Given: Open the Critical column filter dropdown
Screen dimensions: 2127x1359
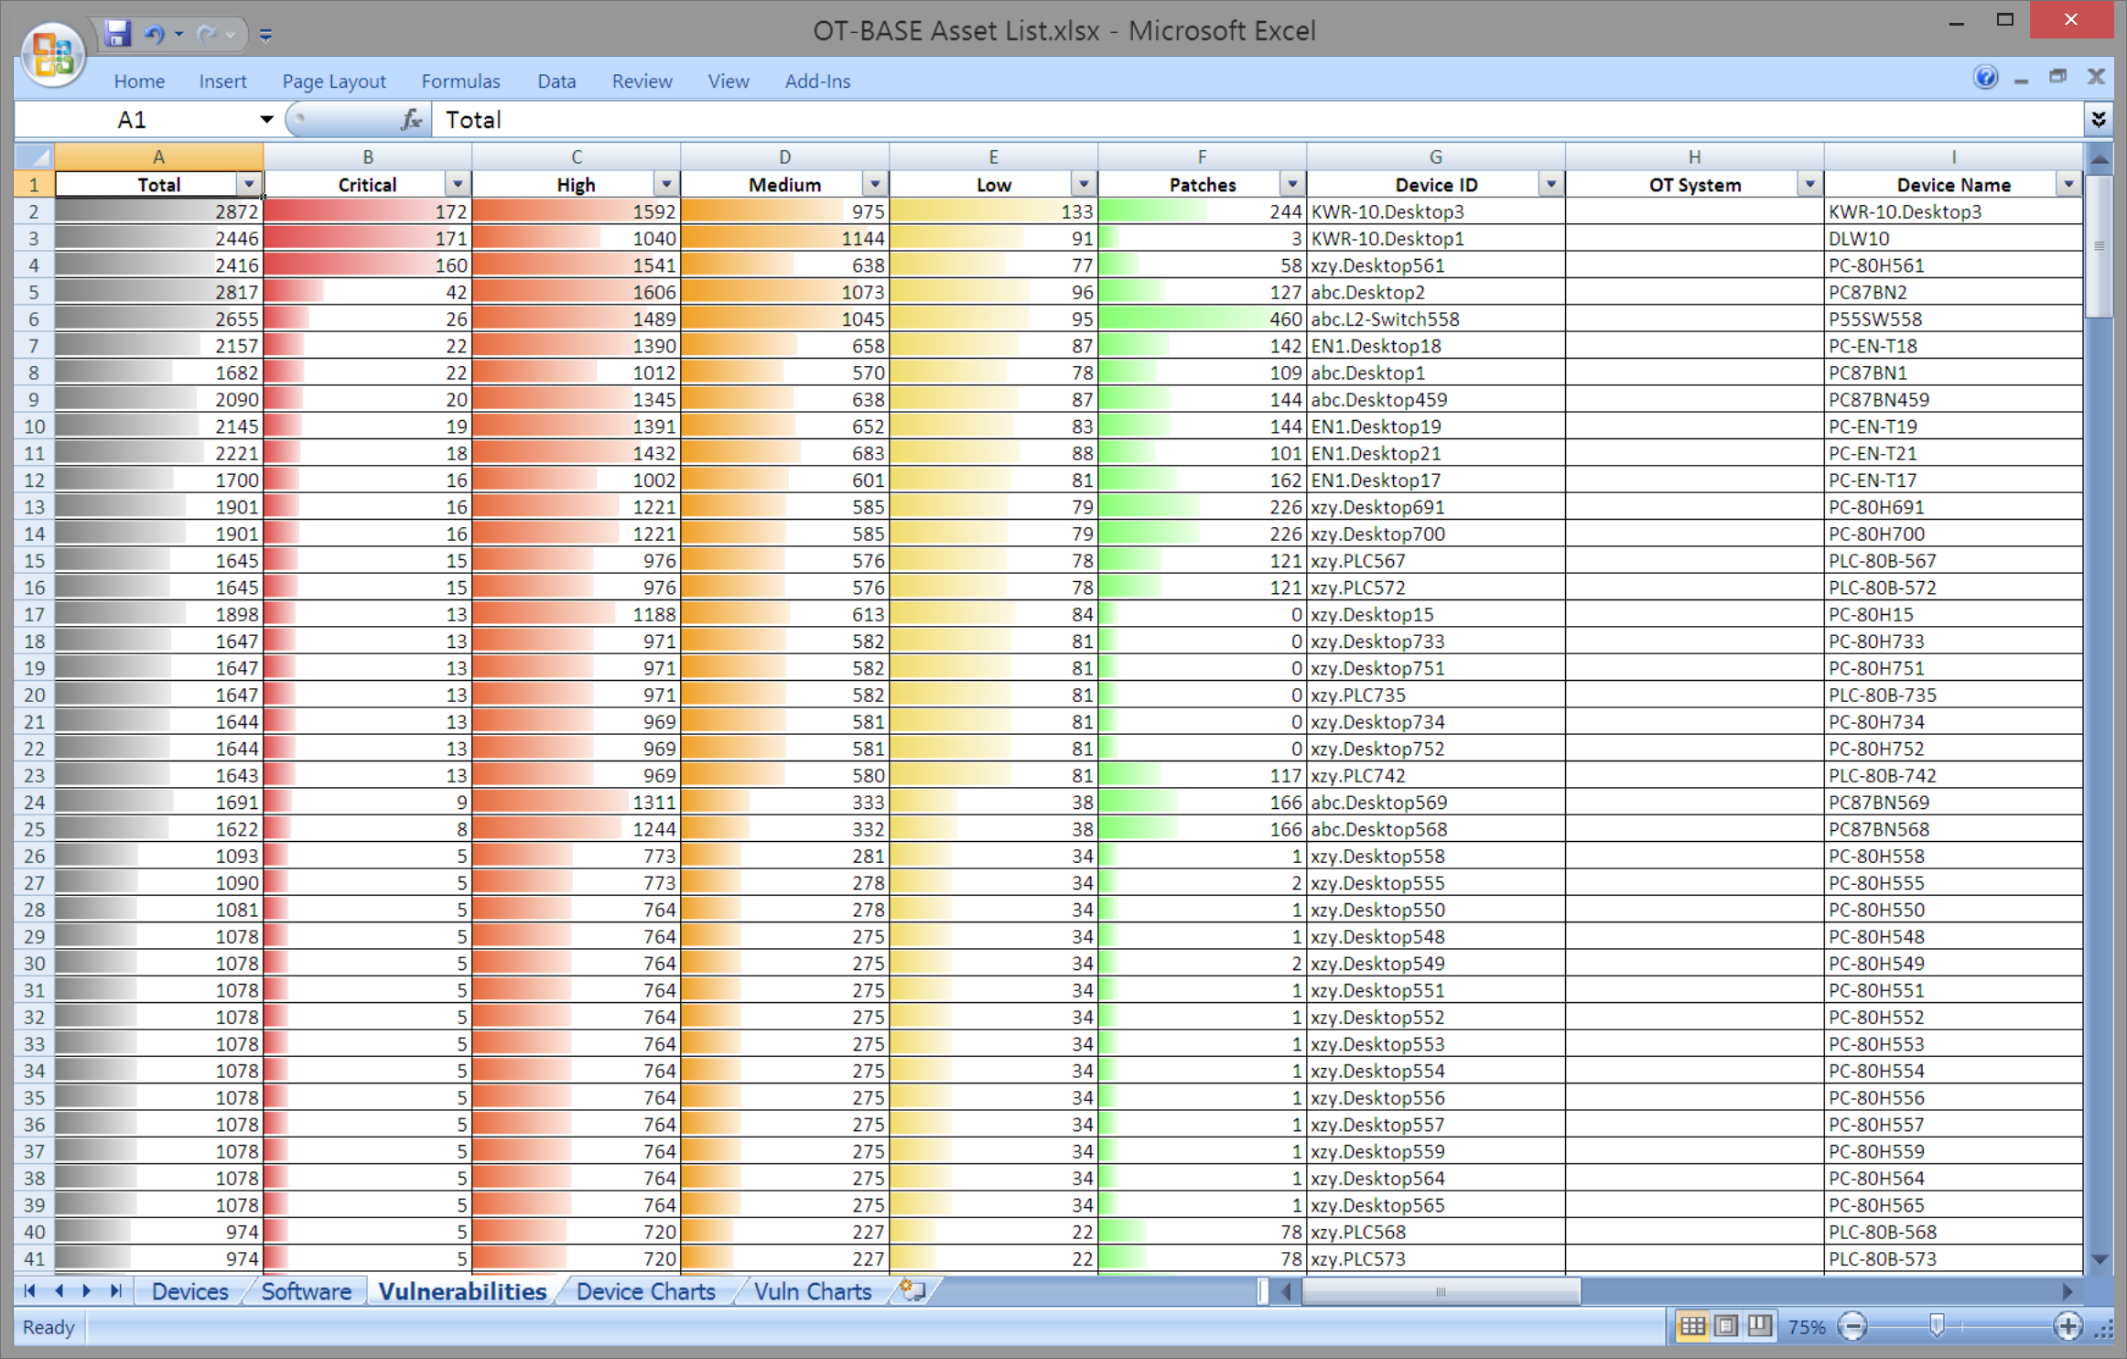Looking at the screenshot, I should coord(458,184).
